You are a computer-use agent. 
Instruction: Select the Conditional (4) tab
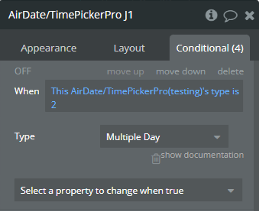[x=210, y=48]
